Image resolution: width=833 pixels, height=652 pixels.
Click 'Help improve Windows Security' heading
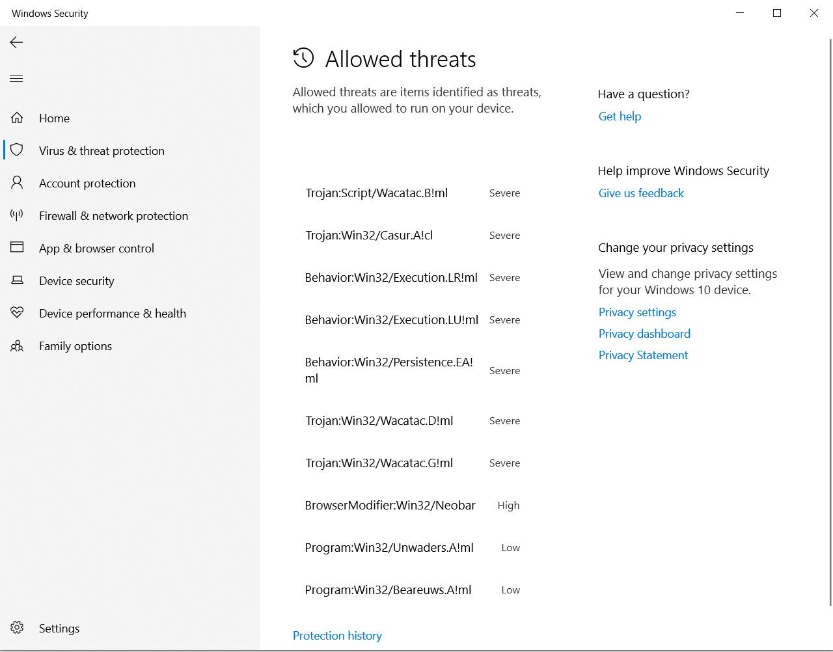click(x=683, y=171)
